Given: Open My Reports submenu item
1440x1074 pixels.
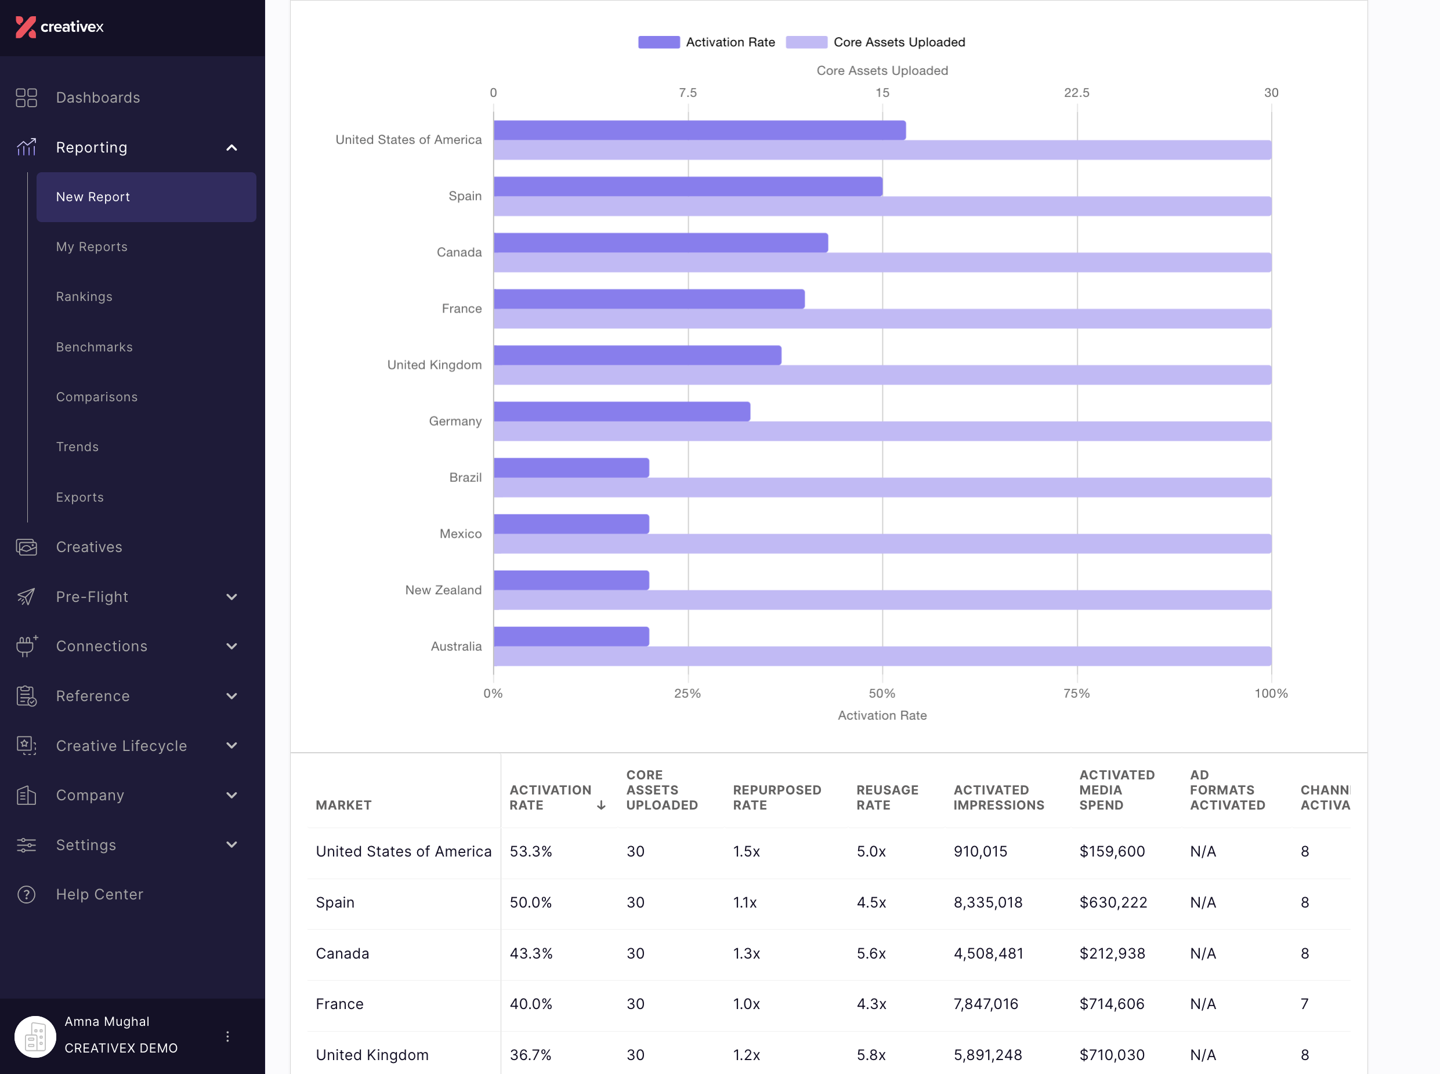Looking at the screenshot, I should click(92, 247).
